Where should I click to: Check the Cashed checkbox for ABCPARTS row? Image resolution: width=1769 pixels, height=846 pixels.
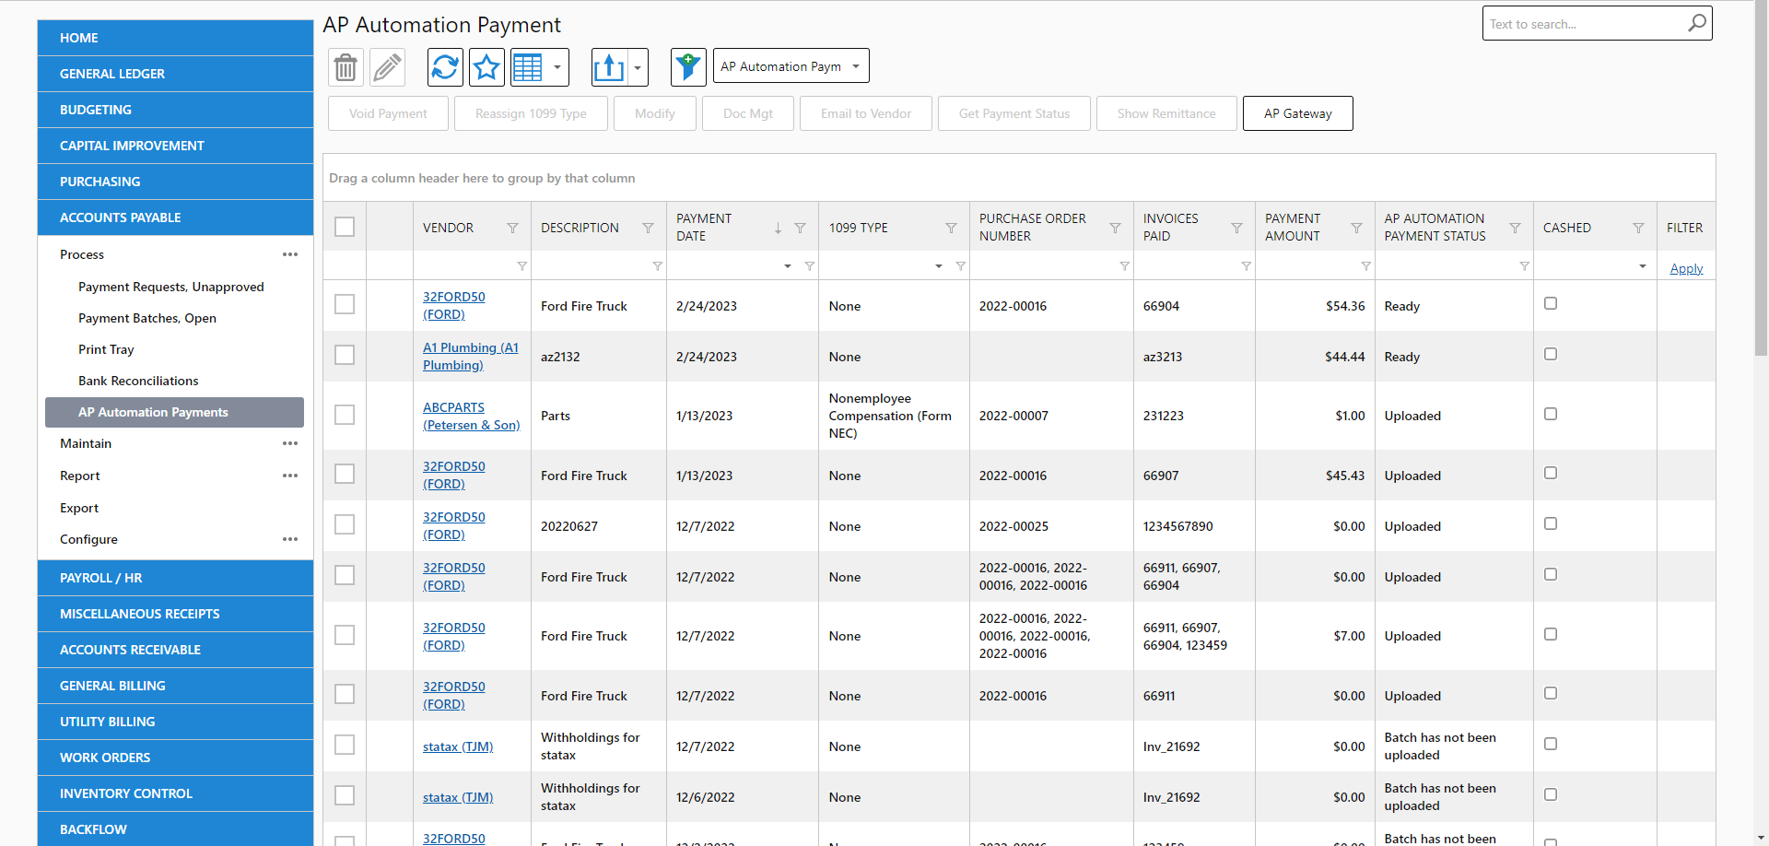[x=1550, y=414]
